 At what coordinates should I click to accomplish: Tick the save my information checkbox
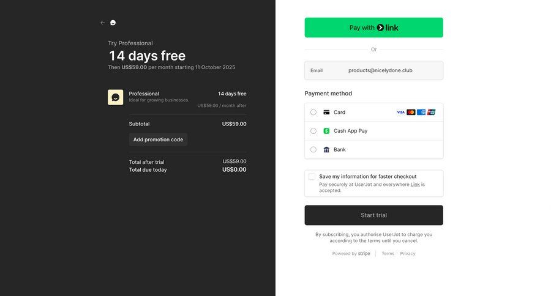(312, 177)
